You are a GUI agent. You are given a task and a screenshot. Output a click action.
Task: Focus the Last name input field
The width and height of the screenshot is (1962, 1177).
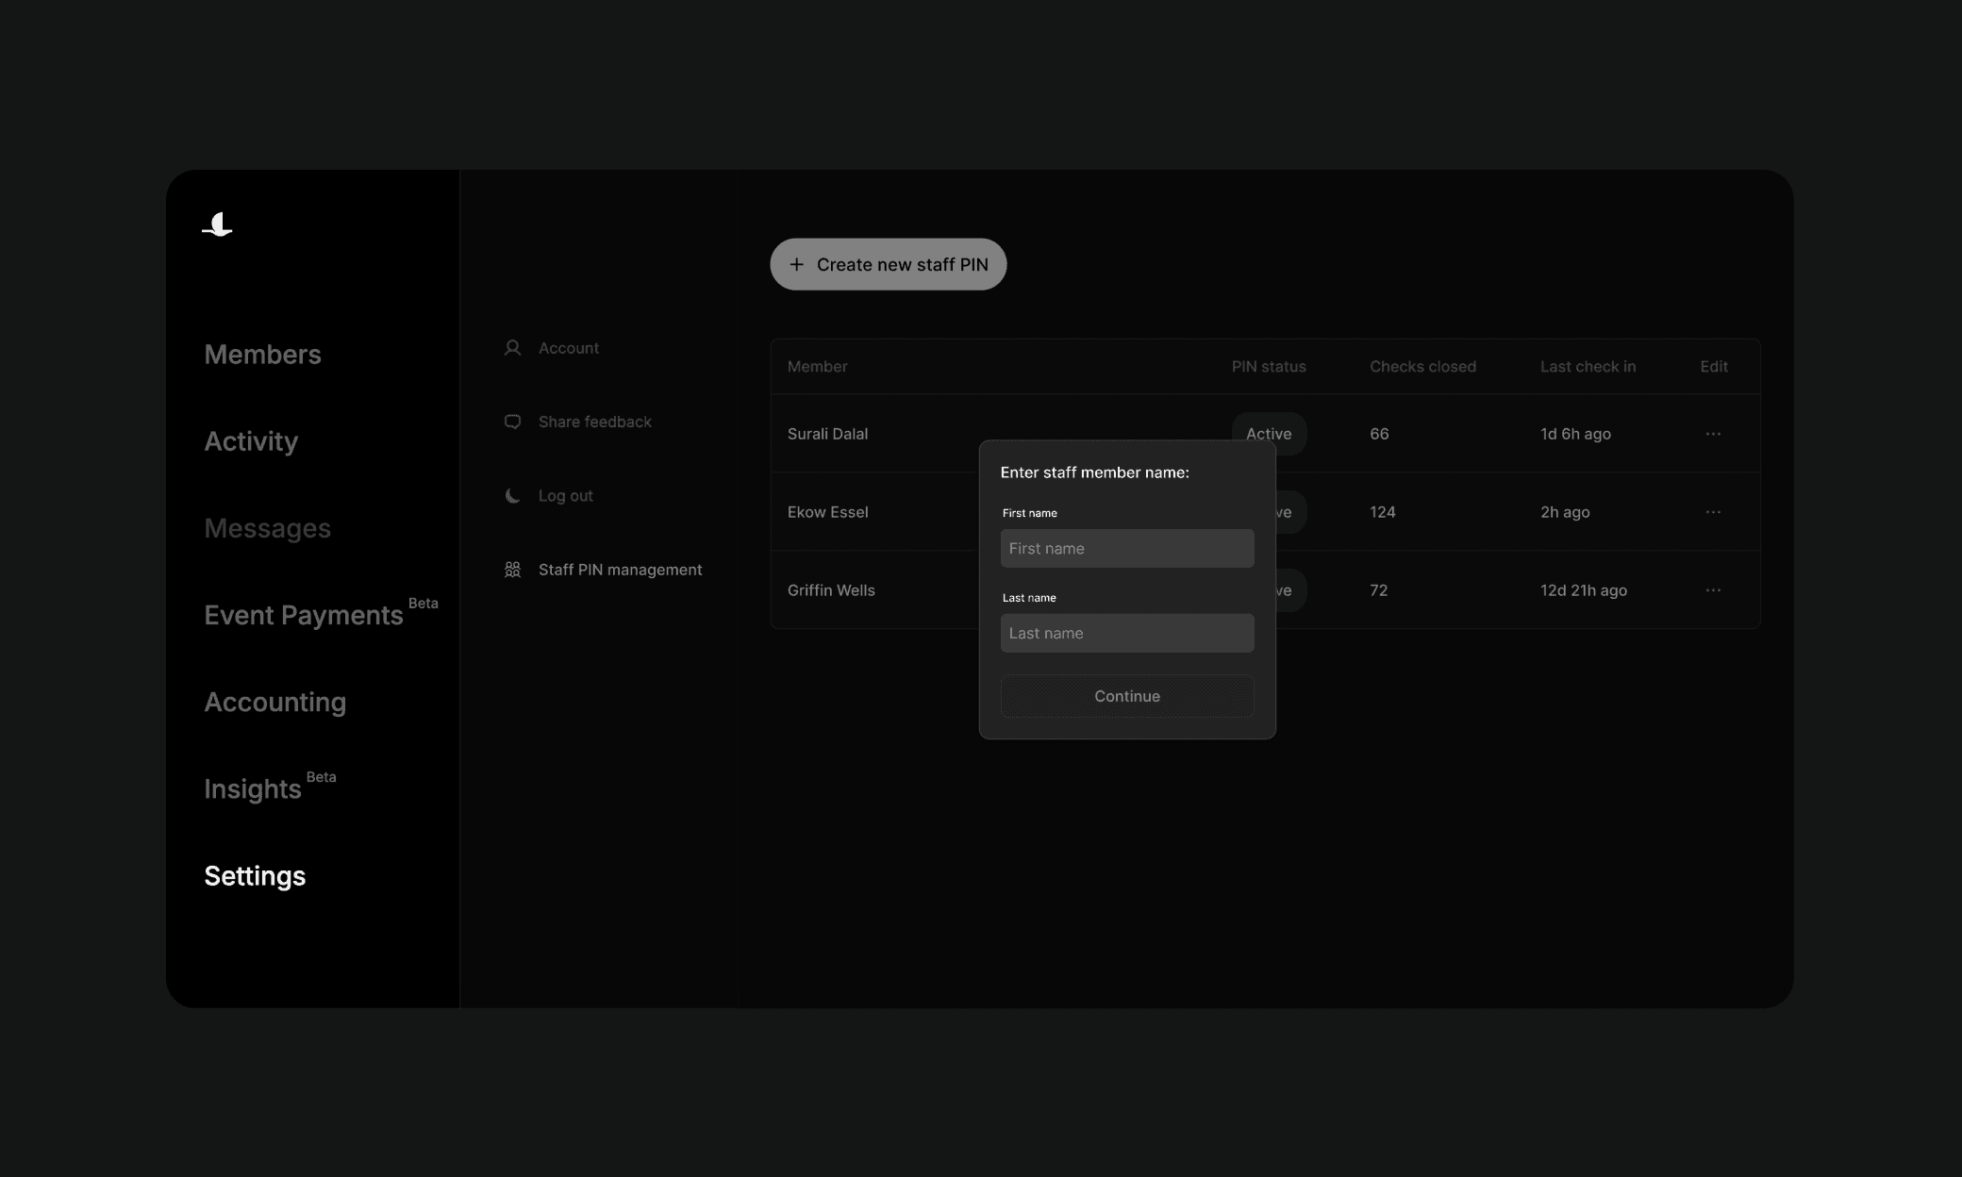pyautogui.click(x=1126, y=634)
